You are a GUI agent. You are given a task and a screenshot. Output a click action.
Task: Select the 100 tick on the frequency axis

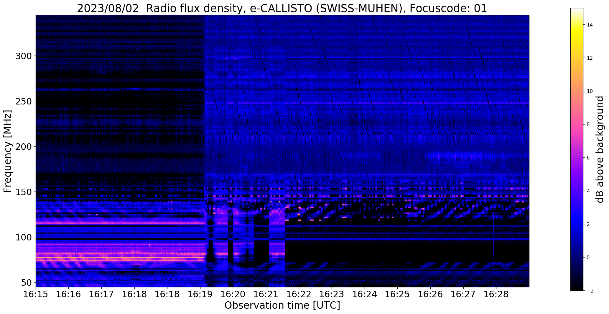23,237
